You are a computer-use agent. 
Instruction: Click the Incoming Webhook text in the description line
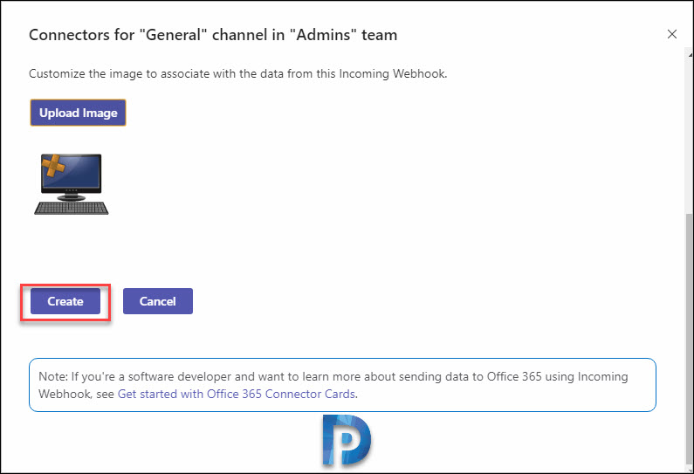coord(392,73)
